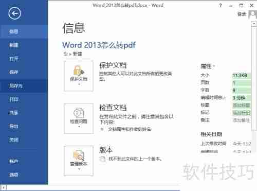Open 另存为 (Save As) page
This screenshot has height=191, width=257.
[24, 85]
